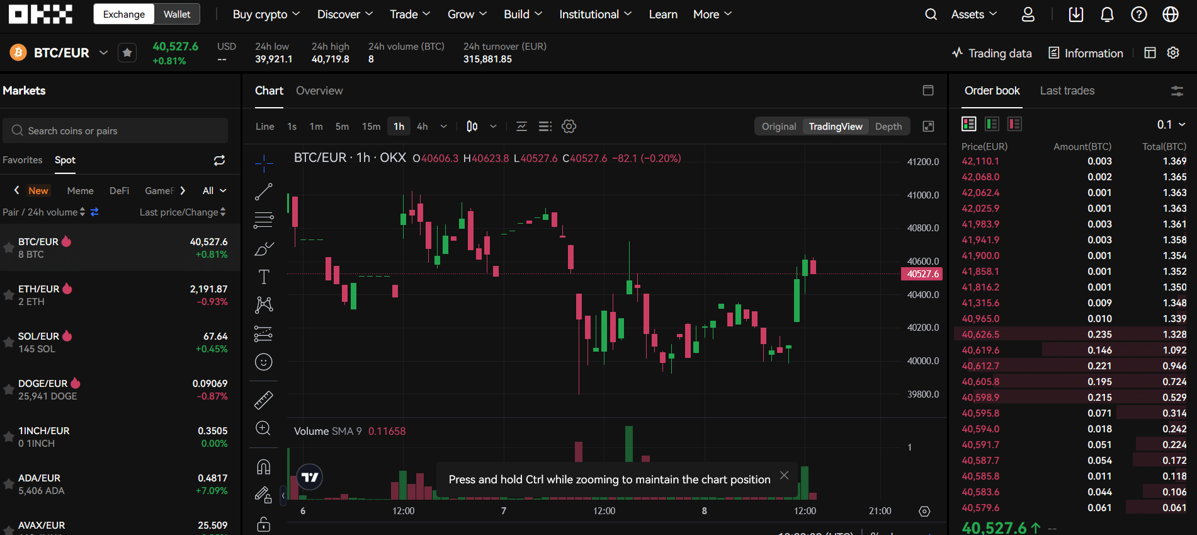This screenshot has width=1197, height=535.
Task: Expand the chart to fullscreen
Action: (x=928, y=127)
